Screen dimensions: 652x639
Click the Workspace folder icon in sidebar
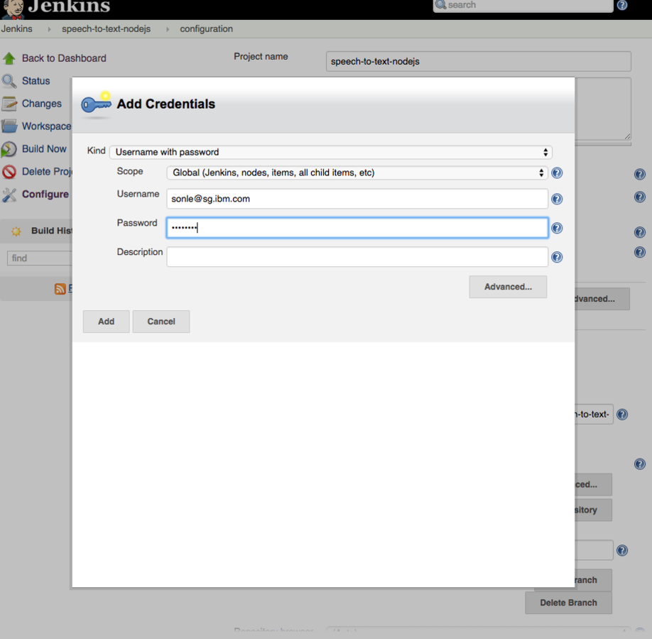click(x=9, y=126)
